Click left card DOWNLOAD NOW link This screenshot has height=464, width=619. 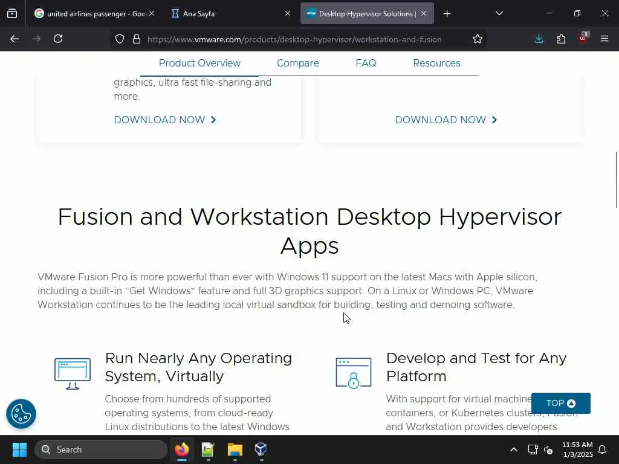coord(165,120)
